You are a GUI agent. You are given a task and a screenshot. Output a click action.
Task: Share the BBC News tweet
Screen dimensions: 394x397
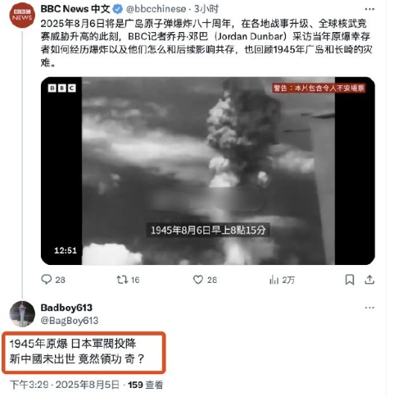tap(369, 280)
